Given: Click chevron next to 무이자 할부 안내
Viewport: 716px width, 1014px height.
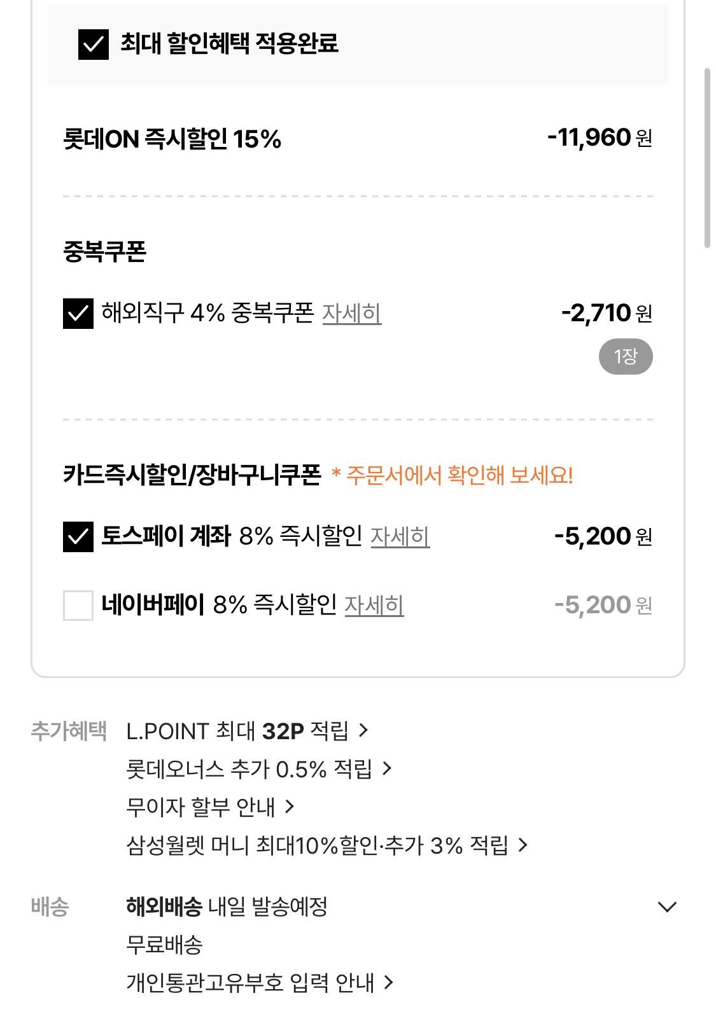Looking at the screenshot, I should (x=290, y=807).
